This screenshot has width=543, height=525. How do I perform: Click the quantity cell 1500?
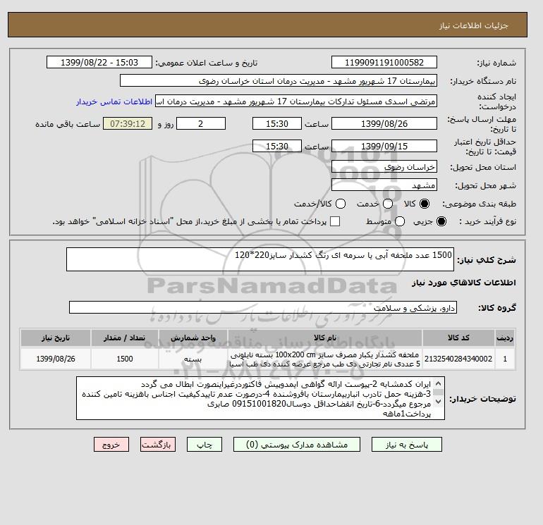(x=125, y=359)
